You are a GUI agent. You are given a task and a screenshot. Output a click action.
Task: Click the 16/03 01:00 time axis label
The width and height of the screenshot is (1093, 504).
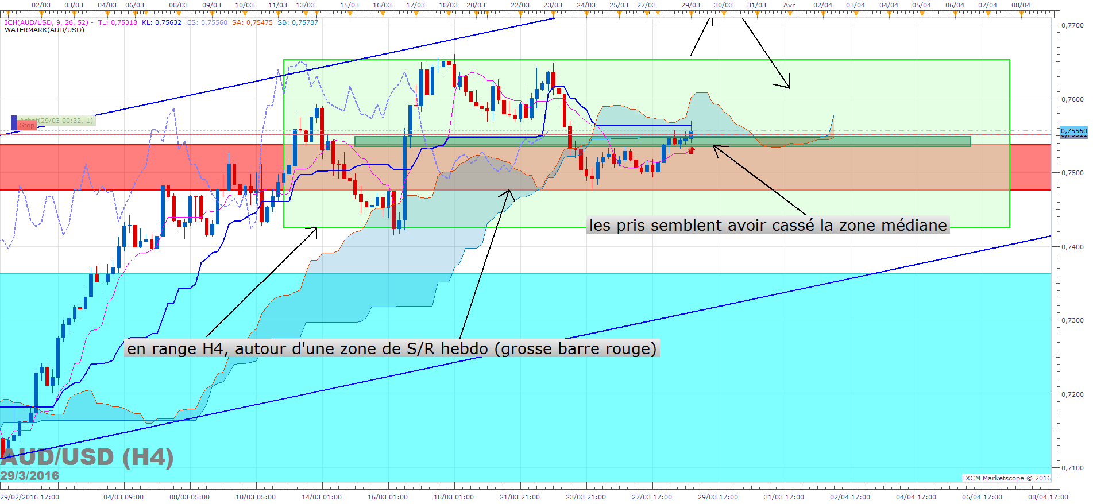[388, 497]
